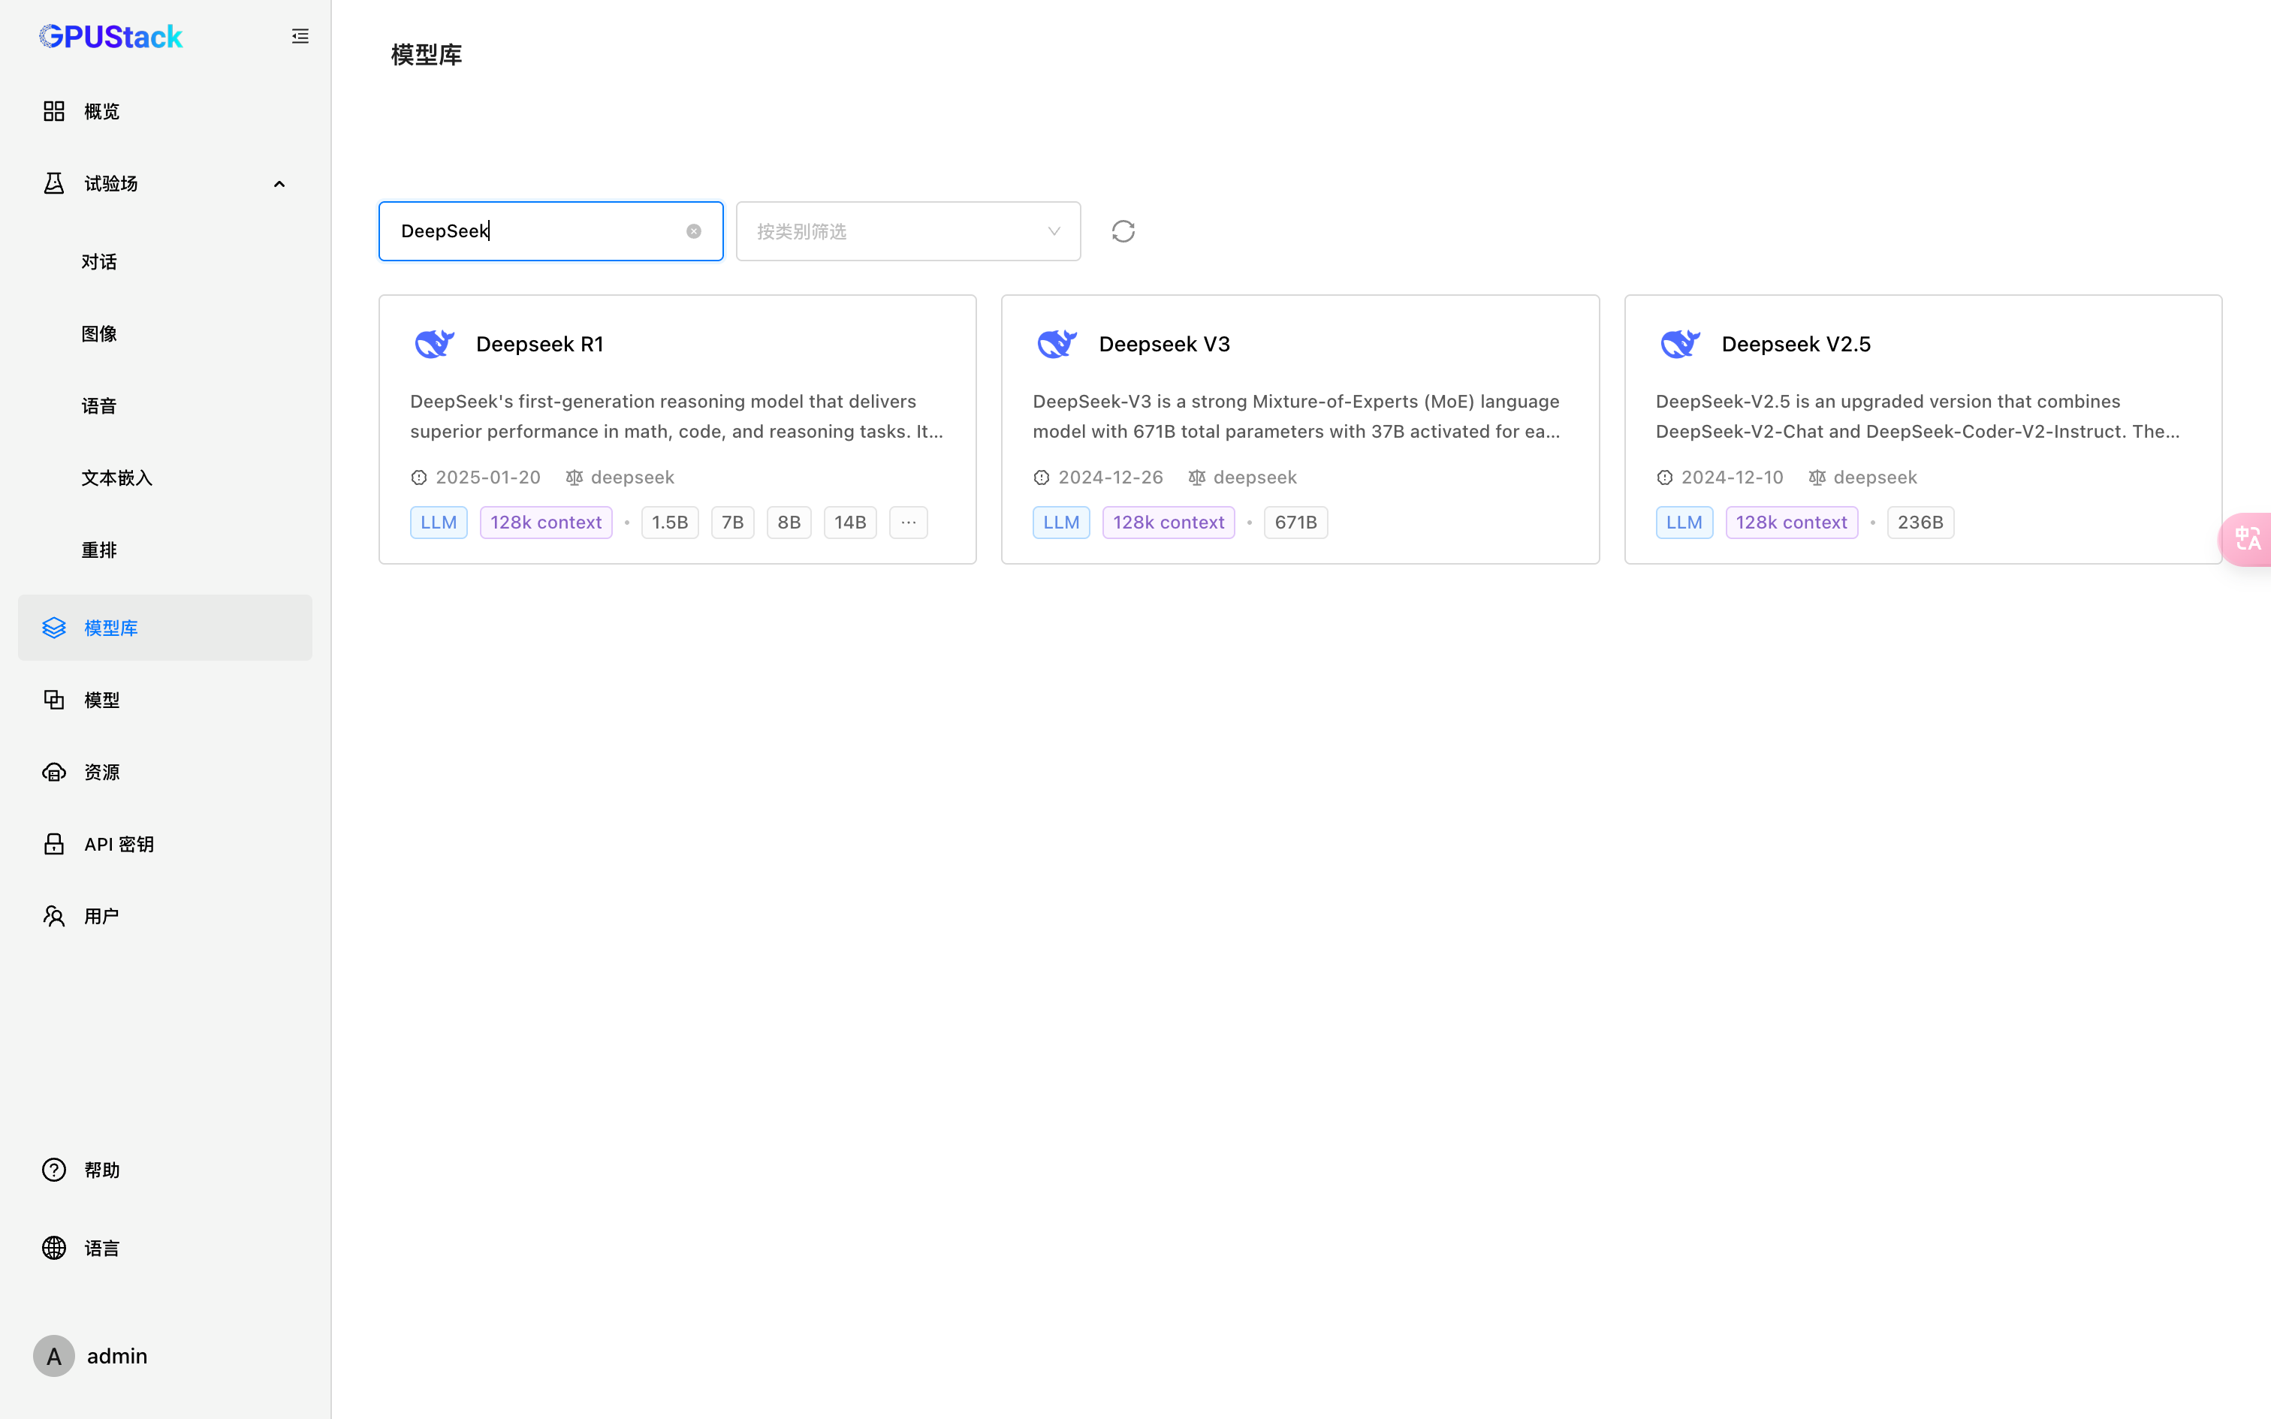The height and width of the screenshot is (1419, 2271).
Task: Open 帮助 help menu
Action: [165, 1170]
